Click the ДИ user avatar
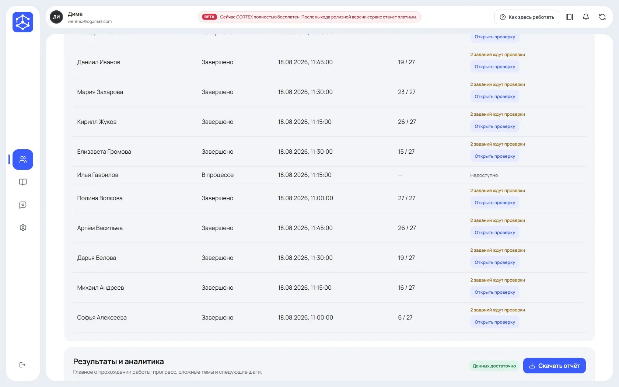Screen dimensions: 619x387 (56, 17)
